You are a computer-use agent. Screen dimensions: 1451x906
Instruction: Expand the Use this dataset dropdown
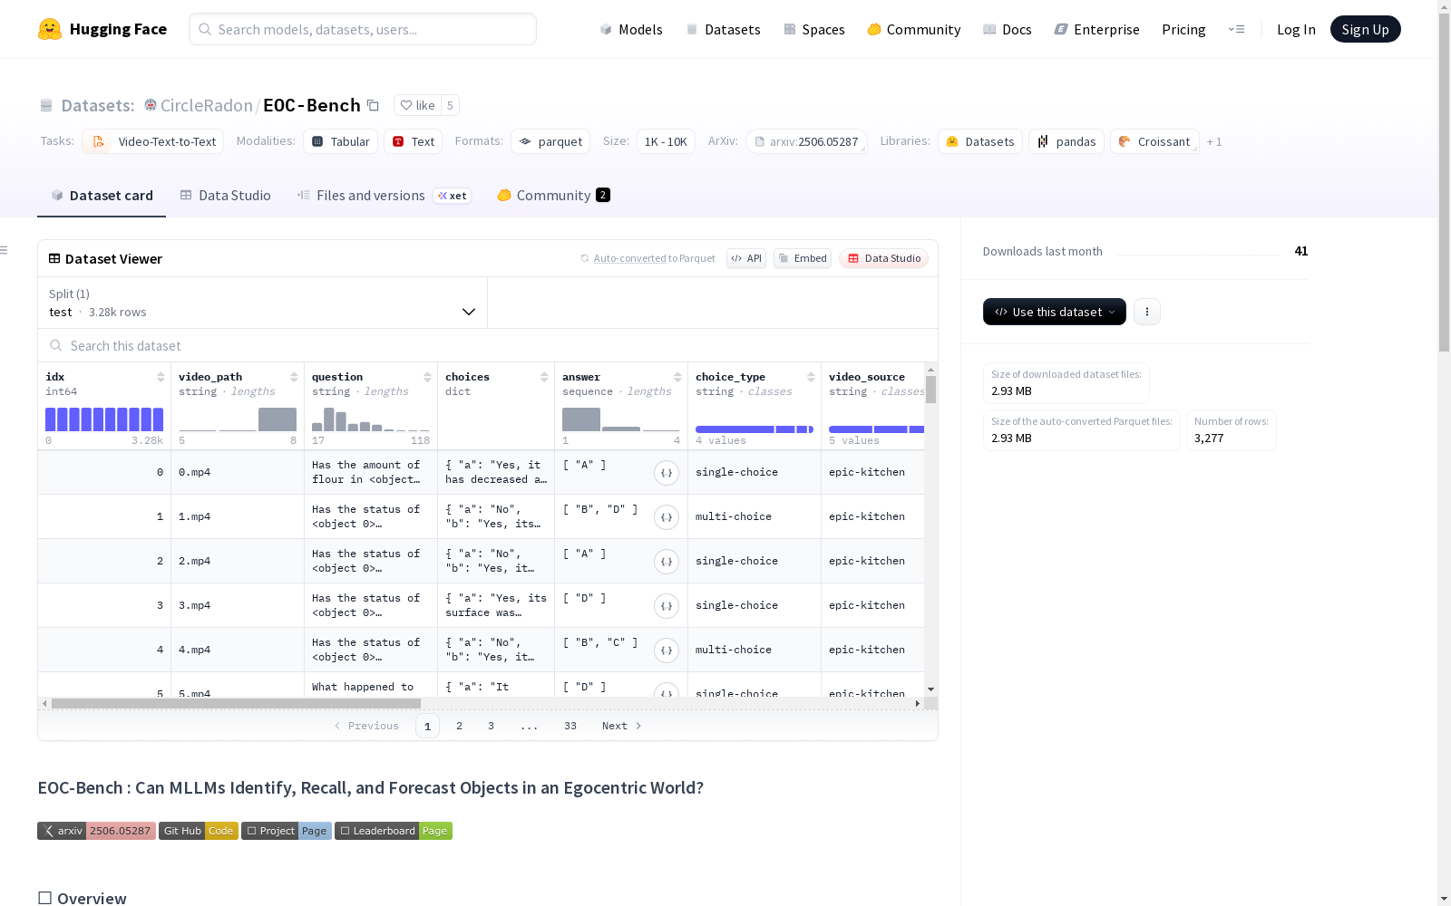click(1055, 312)
